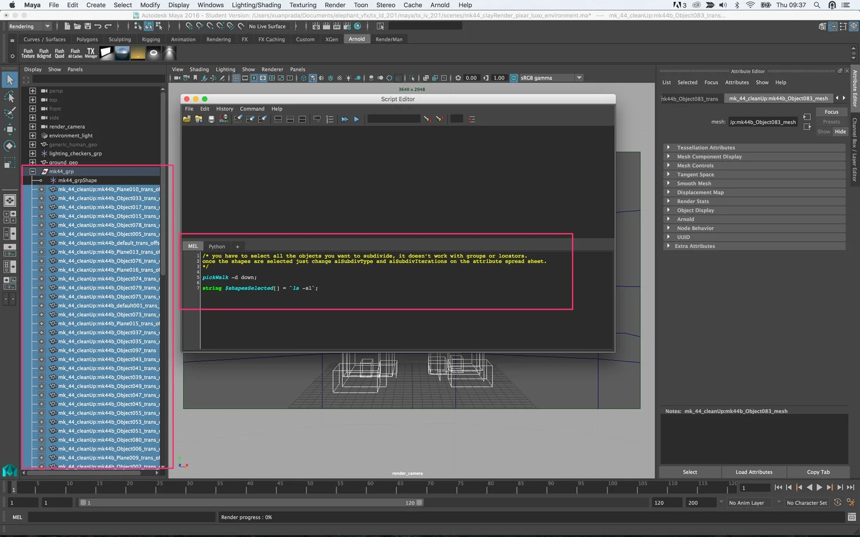Toggle auto key icon near Character Set
This screenshot has width=860, height=537.
pos(838,503)
